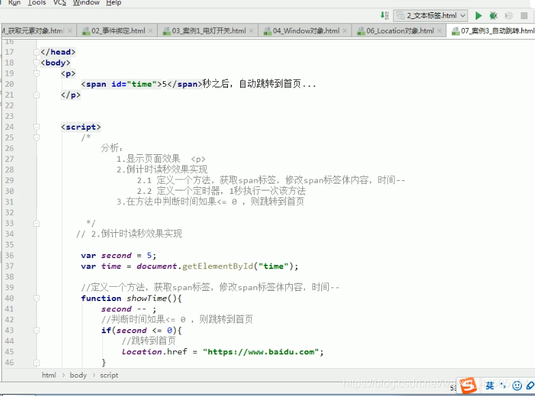Image resolution: width=535 pixels, height=396 pixels.
Task: Click the Run with Coverage icon
Action: pos(509,16)
